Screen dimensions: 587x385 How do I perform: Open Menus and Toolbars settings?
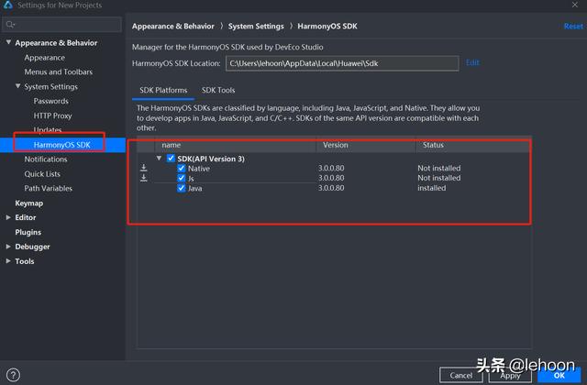(x=59, y=71)
